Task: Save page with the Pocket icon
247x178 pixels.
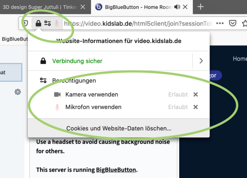Action: [233, 23]
